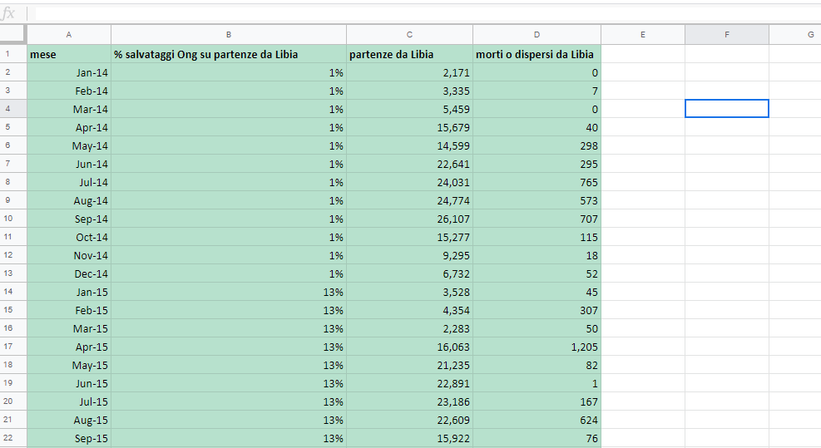Select row 10 header
This screenshot has width=821, height=448.
[x=13, y=219]
